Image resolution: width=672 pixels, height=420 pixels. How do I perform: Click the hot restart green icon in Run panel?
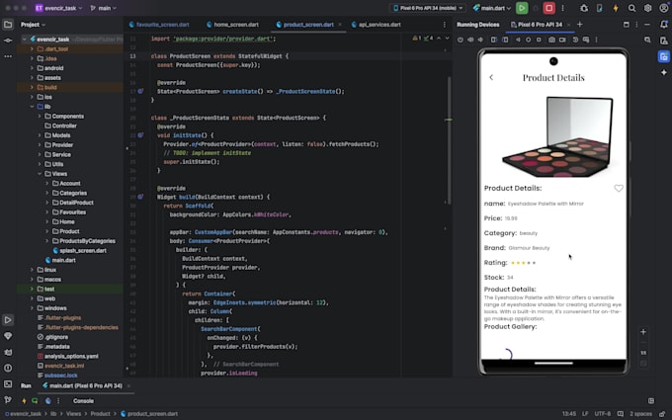[35, 400]
